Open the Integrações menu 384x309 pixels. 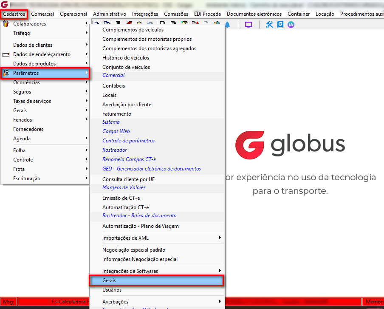tap(145, 14)
